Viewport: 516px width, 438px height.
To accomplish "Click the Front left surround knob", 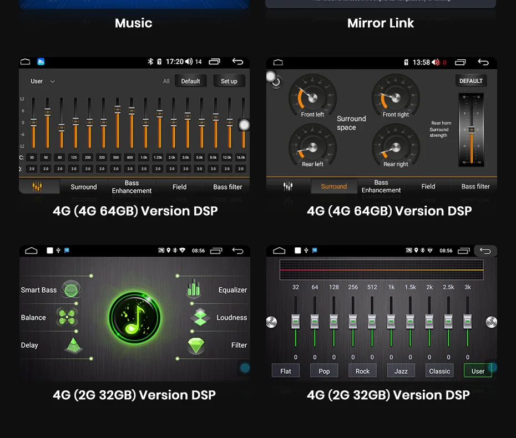I will click(x=312, y=98).
